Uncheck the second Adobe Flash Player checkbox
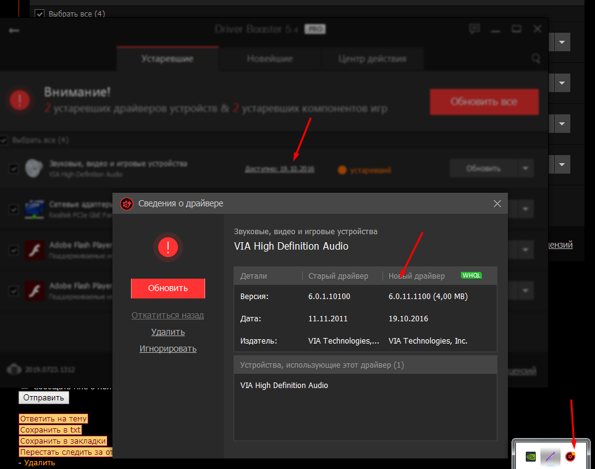595x469 pixels. click(x=14, y=292)
